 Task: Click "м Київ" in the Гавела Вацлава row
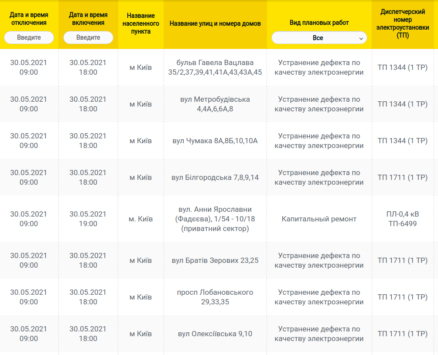[x=141, y=67]
